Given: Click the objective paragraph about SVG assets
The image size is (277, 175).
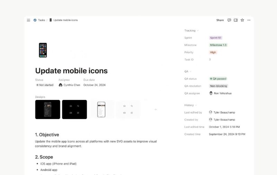Looking at the screenshot, I should click(x=96, y=144).
